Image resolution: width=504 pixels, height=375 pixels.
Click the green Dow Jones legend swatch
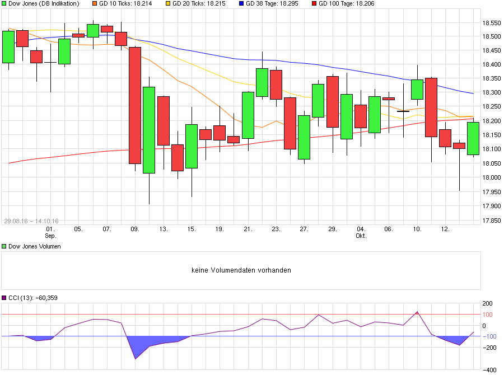point(4,3)
